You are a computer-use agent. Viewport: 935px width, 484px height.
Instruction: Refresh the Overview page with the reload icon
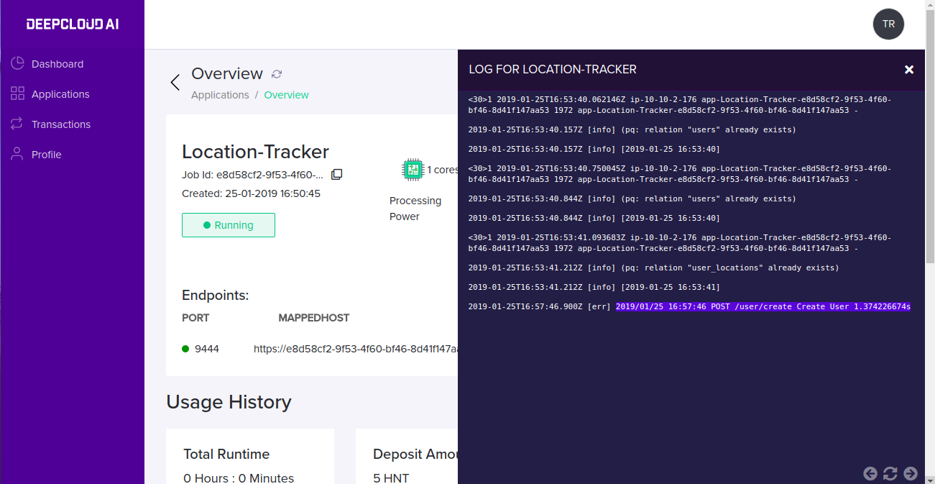(x=277, y=74)
